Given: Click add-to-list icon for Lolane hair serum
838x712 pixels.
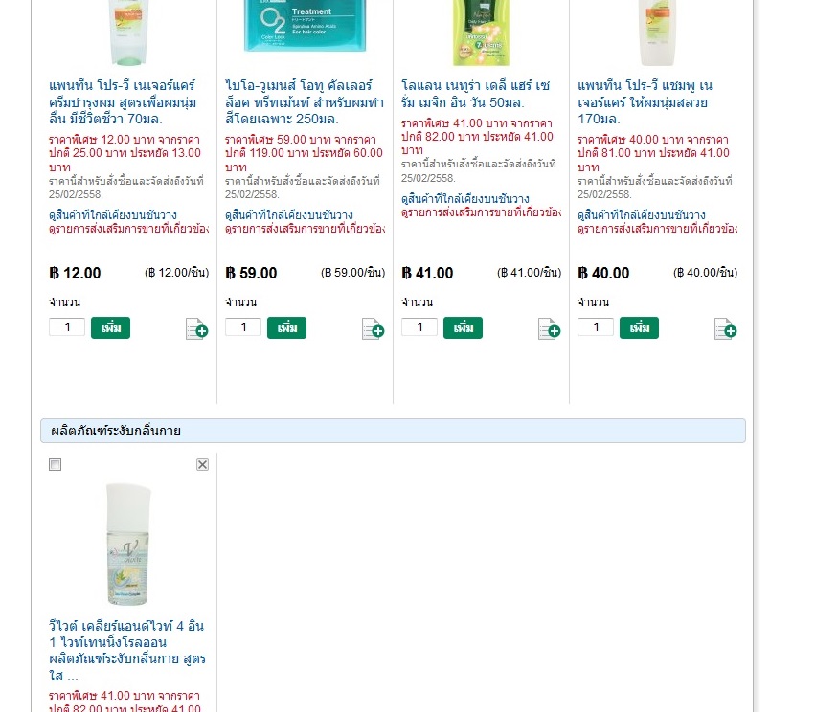Looking at the screenshot, I should (549, 328).
